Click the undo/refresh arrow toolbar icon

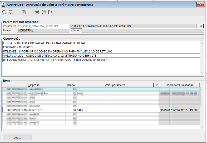point(4,12)
